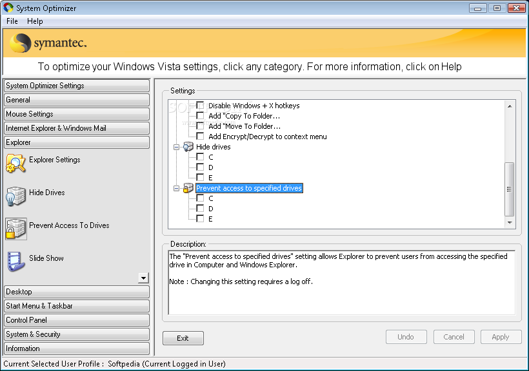The width and height of the screenshot is (529, 371).
Task: Tick the Add "Copy To Folder..." checkbox
Action: [x=200, y=116]
